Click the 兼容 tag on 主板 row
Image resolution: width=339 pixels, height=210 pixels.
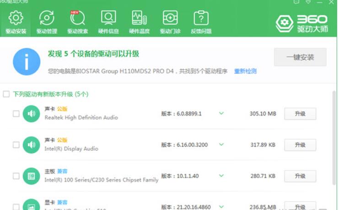tap(62, 171)
